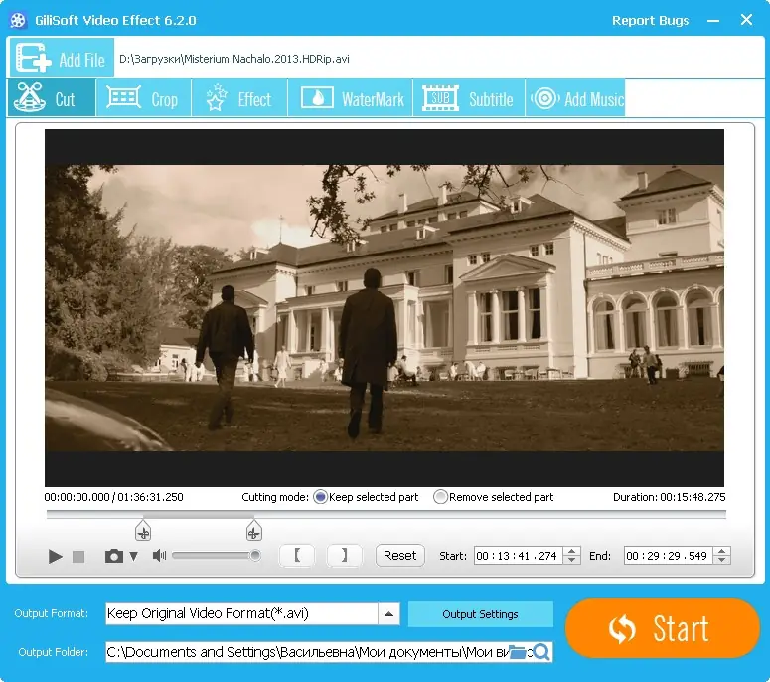Adjust the volume slider
This screenshot has width=770, height=682.
[x=216, y=555]
